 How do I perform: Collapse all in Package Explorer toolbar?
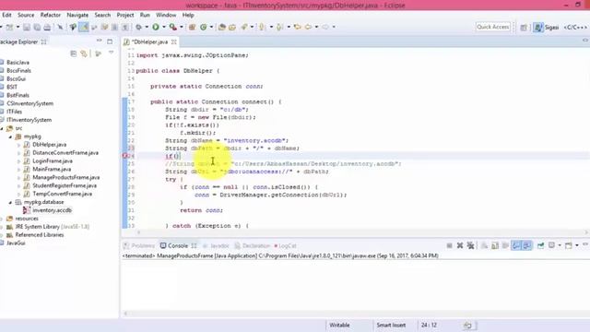(x=74, y=53)
